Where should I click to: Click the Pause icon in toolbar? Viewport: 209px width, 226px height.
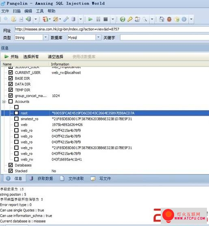[x=98, y=19]
